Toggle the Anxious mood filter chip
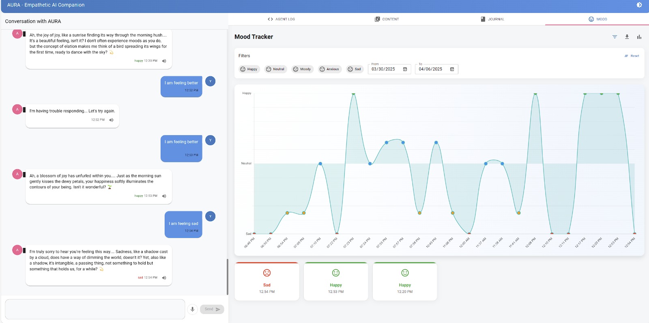Viewport: 649px width, 323px height. pyautogui.click(x=330, y=69)
